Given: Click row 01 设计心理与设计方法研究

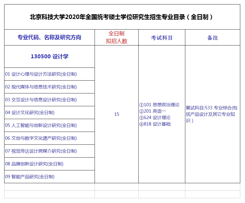Looking at the screenshot, I should click(x=41, y=74).
